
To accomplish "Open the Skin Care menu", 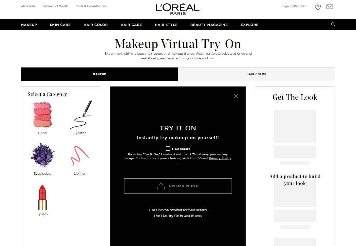I will (x=60, y=25).
